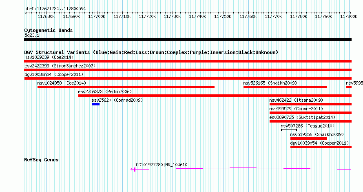Click the ruler's left arrowhead
The image size is (363, 192).
pos(25,13)
